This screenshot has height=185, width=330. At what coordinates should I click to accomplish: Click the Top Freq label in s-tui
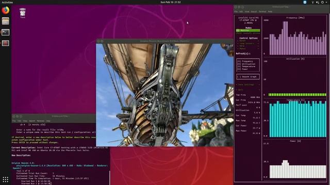pyautogui.click(x=241, y=95)
